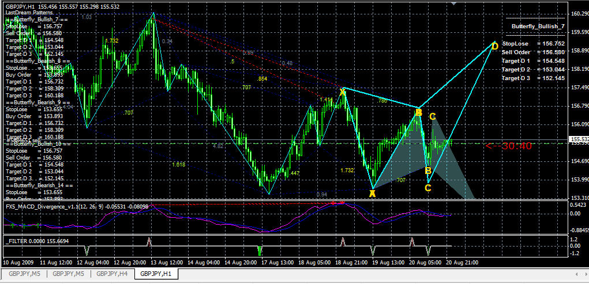The width and height of the screenshot is (589, 284).
Task: Click the lowest yellow C marker
Action: coord(427,188)
